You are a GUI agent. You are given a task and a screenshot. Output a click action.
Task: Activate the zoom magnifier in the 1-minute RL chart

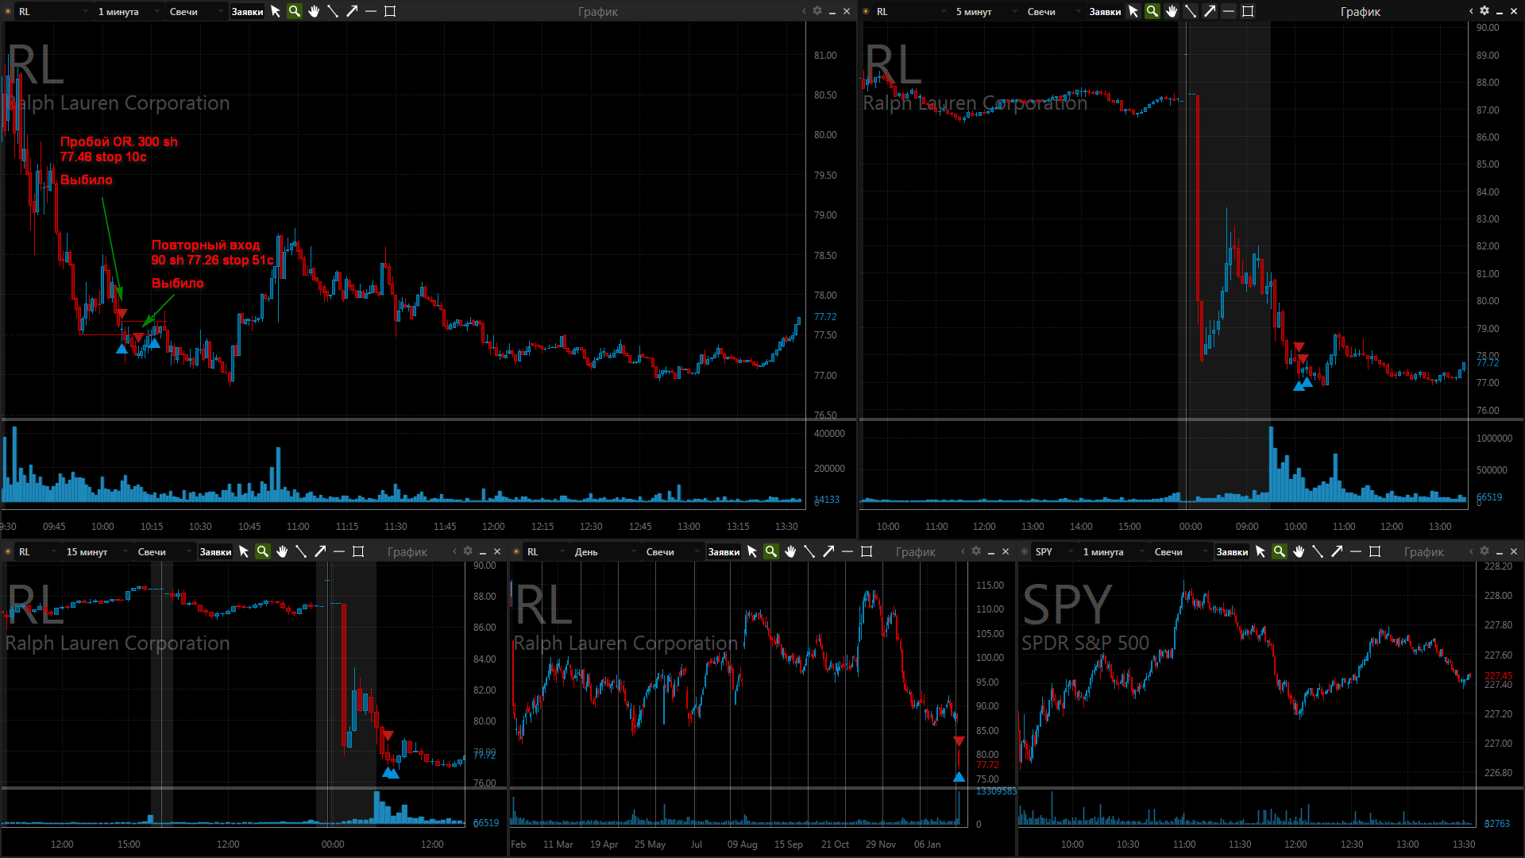pyautogui.click(x=295, y=11)
